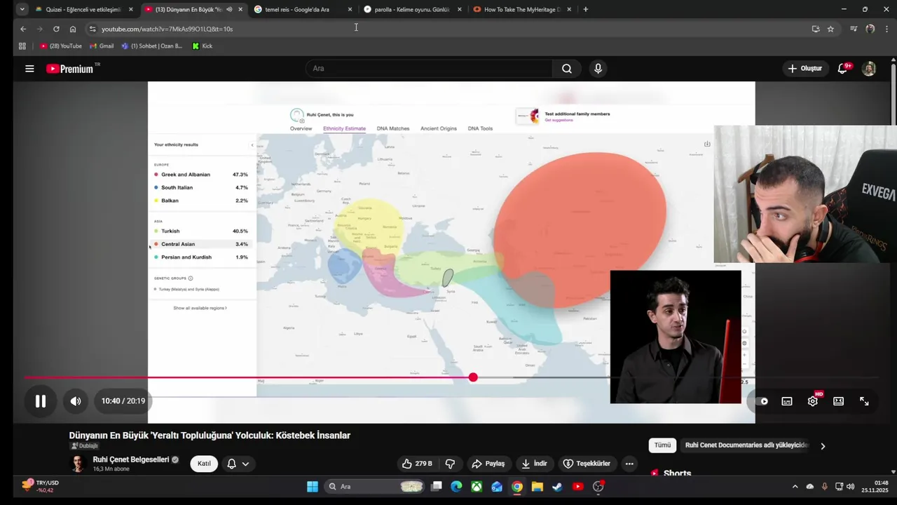Click the search magnifier button
This screenshot has width=897, height=505.
(567, 69)
